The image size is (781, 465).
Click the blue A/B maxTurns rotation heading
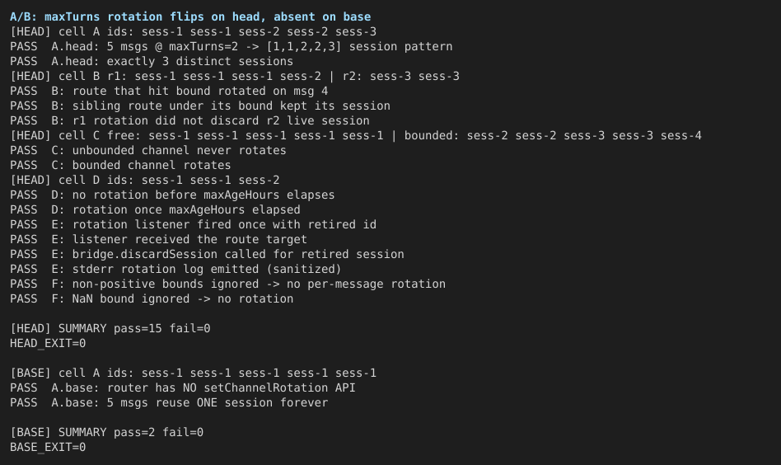(190, 17)
